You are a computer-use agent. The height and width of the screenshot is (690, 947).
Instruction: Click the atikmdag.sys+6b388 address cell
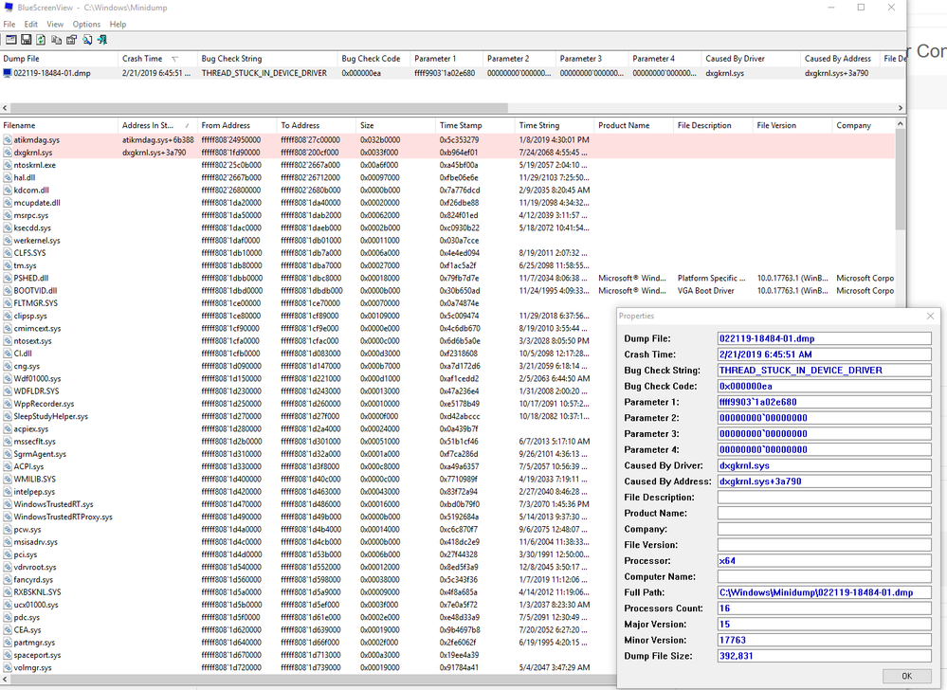(158, 140)
